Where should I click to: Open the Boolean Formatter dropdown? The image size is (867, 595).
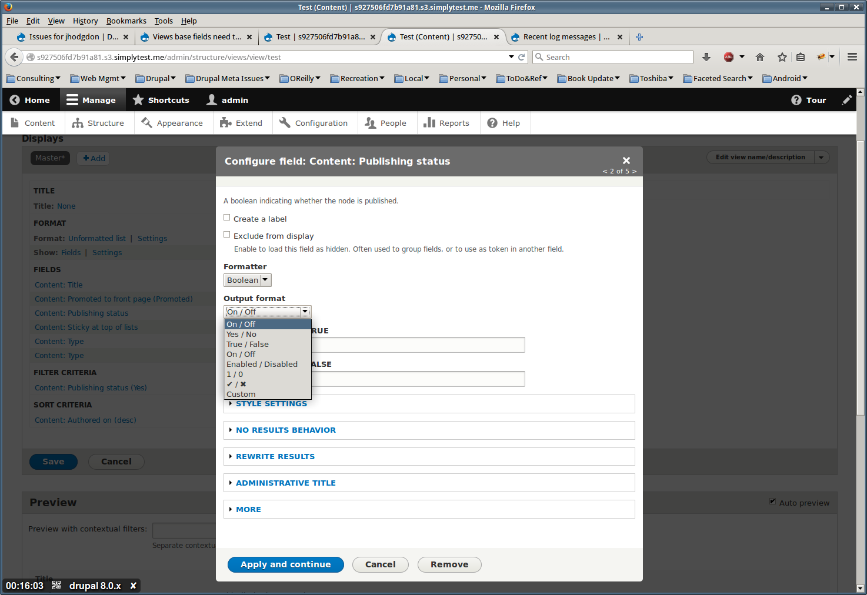point(247,280)
